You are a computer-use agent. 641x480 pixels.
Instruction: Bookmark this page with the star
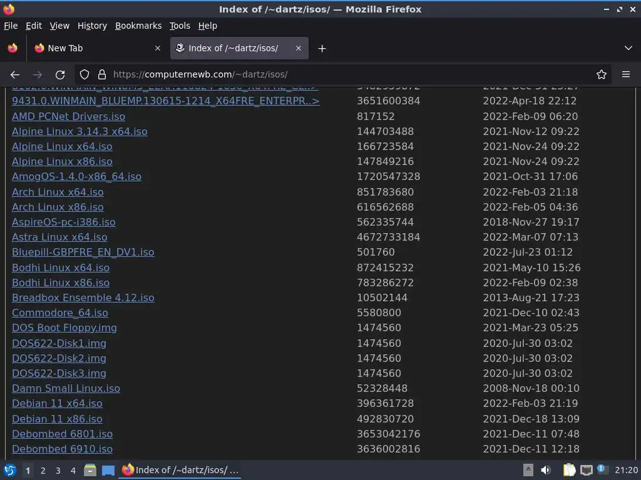click(x=602, y=75)
